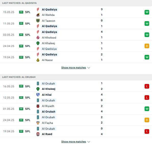Click SPL league label on 16.05.25 match
The image size is (152, 145).
coord(28,86)
